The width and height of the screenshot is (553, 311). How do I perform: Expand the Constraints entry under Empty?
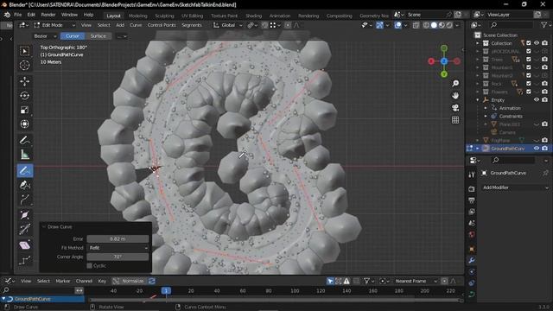486,116
